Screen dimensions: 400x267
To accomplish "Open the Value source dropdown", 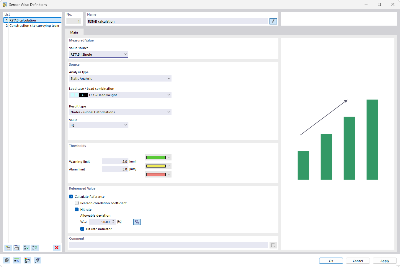I will click(99, 54).
